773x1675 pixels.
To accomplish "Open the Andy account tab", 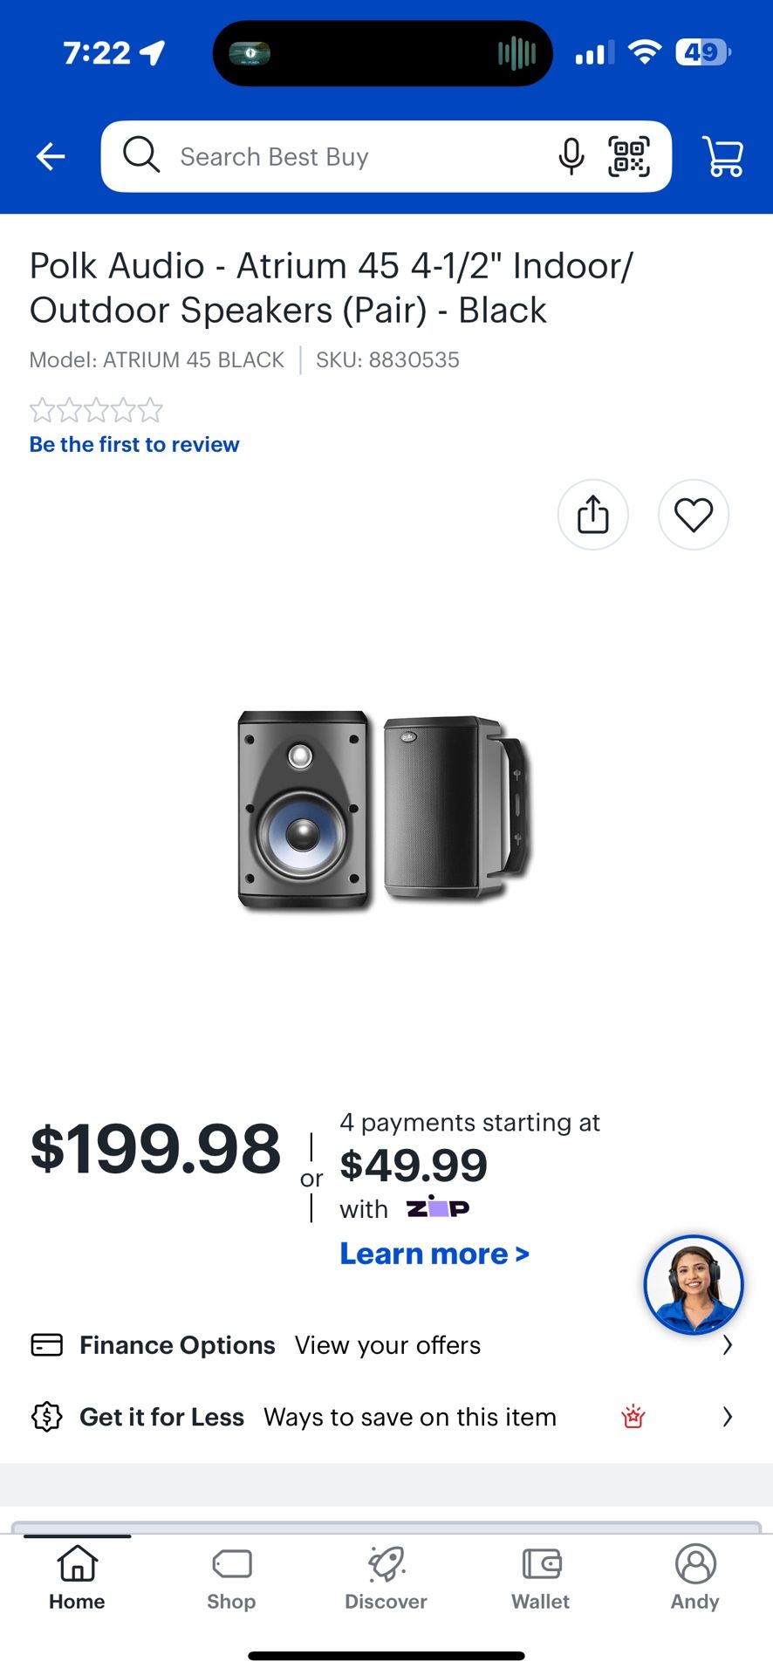I will point(695,1579).
